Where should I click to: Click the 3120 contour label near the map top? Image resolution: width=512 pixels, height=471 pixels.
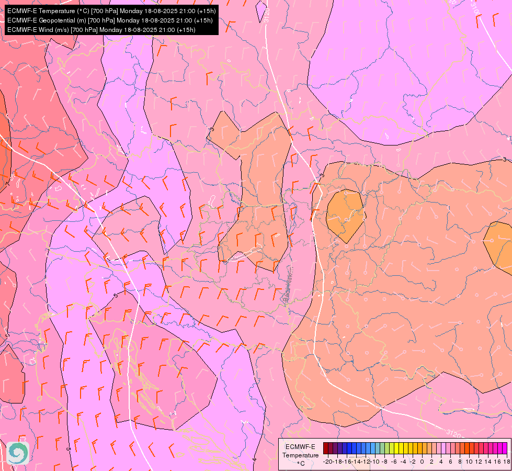pyautogui.click(x=267, y=15)
